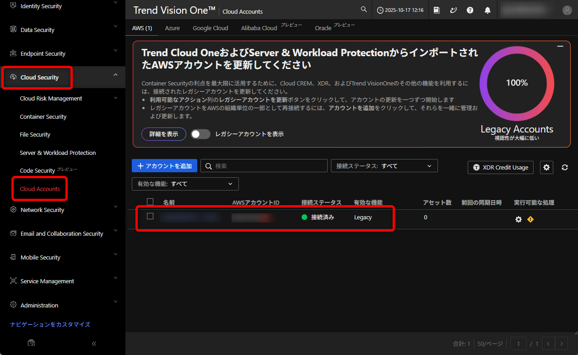
Task: Switch to the Google Cloud tab
Action: point(211,28)
